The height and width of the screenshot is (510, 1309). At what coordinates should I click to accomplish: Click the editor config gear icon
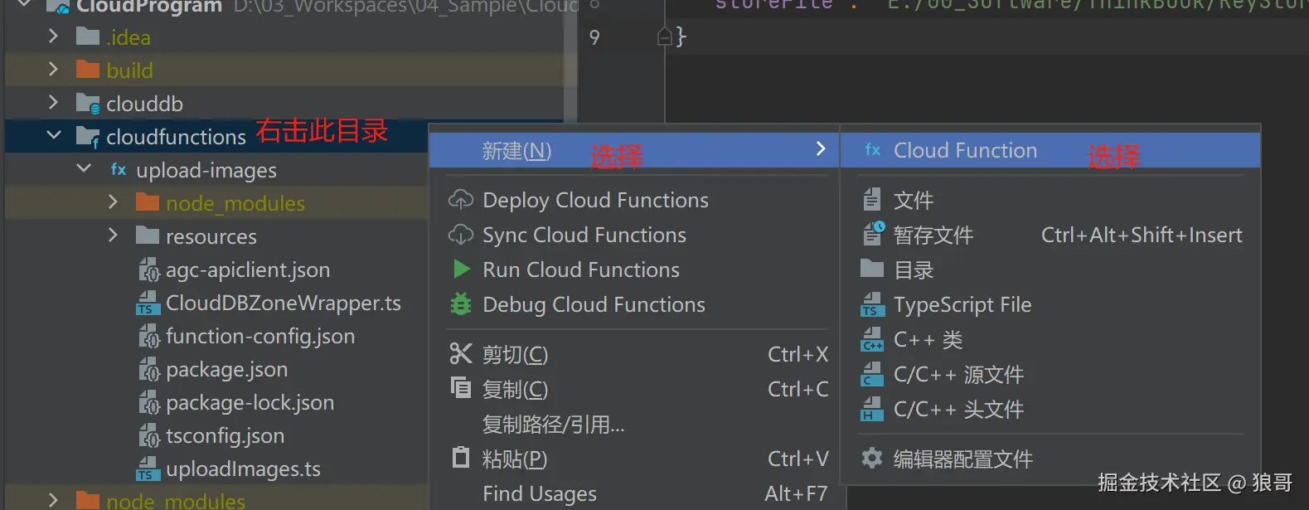coord(872,458)
